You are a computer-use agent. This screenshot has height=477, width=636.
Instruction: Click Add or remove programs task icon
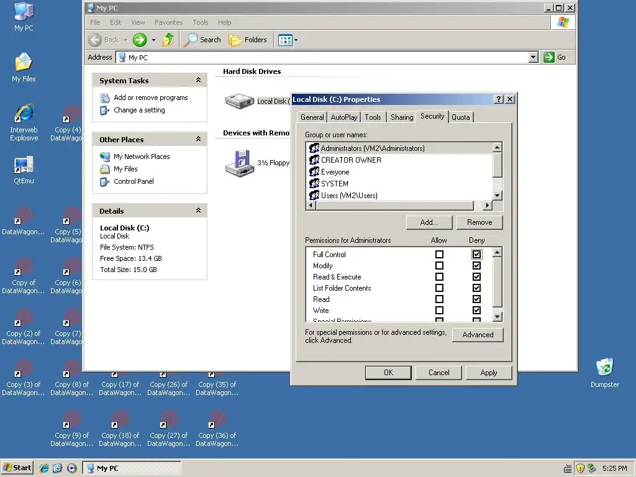click(x=104, y=98)
